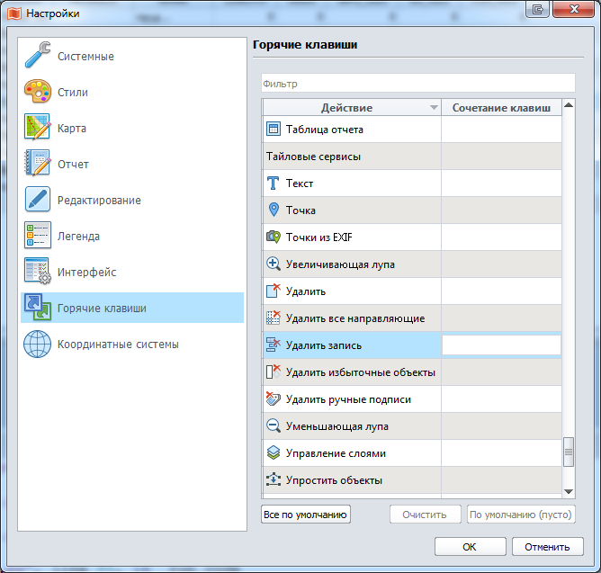The width and height of the screenshot is (601, 573).
Task: Click the Фильтр search field
Action: point(417,84)
